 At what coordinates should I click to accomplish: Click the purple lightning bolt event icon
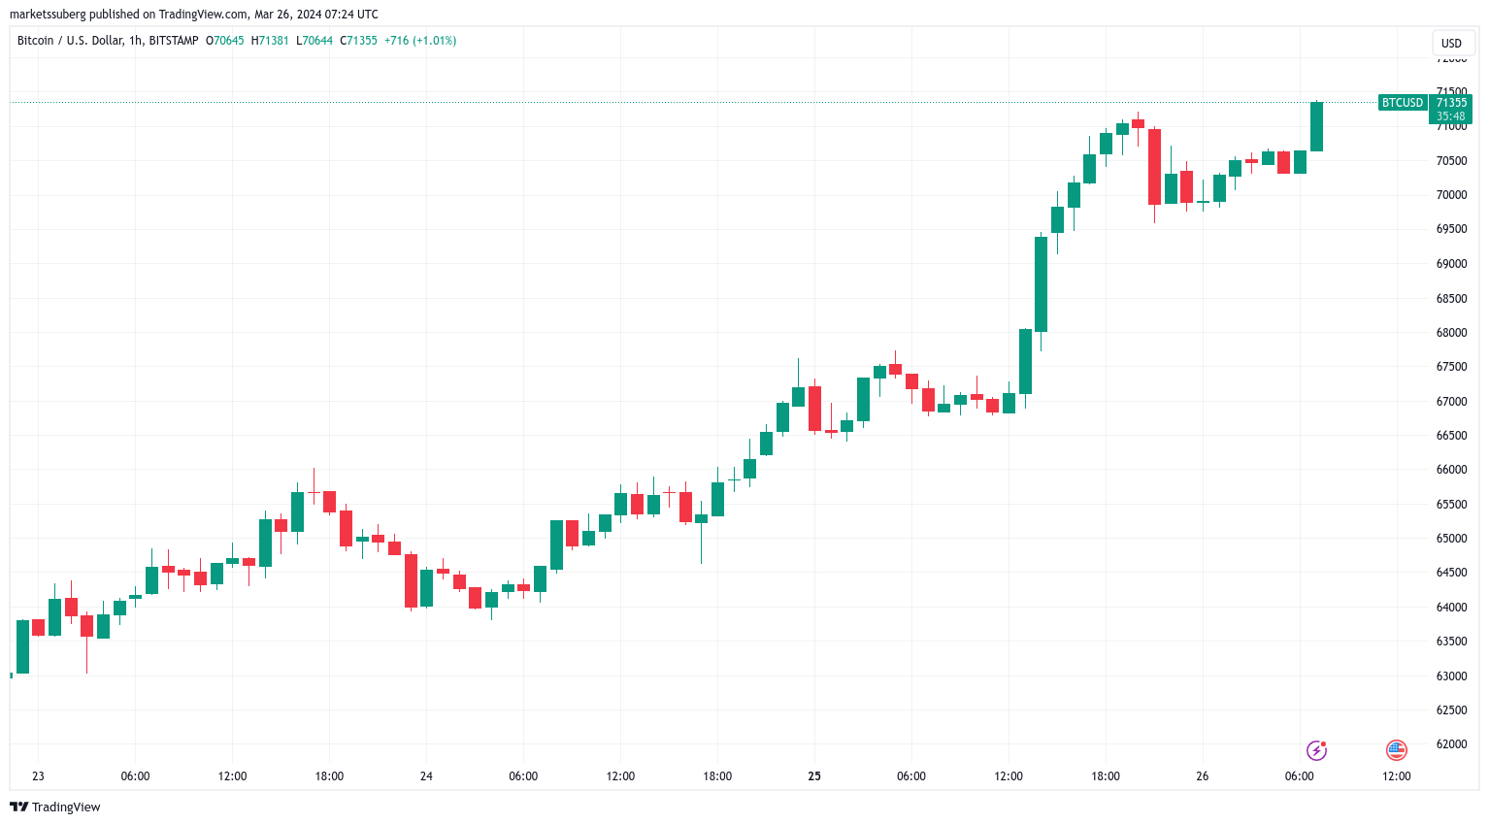pos(1316,749)
